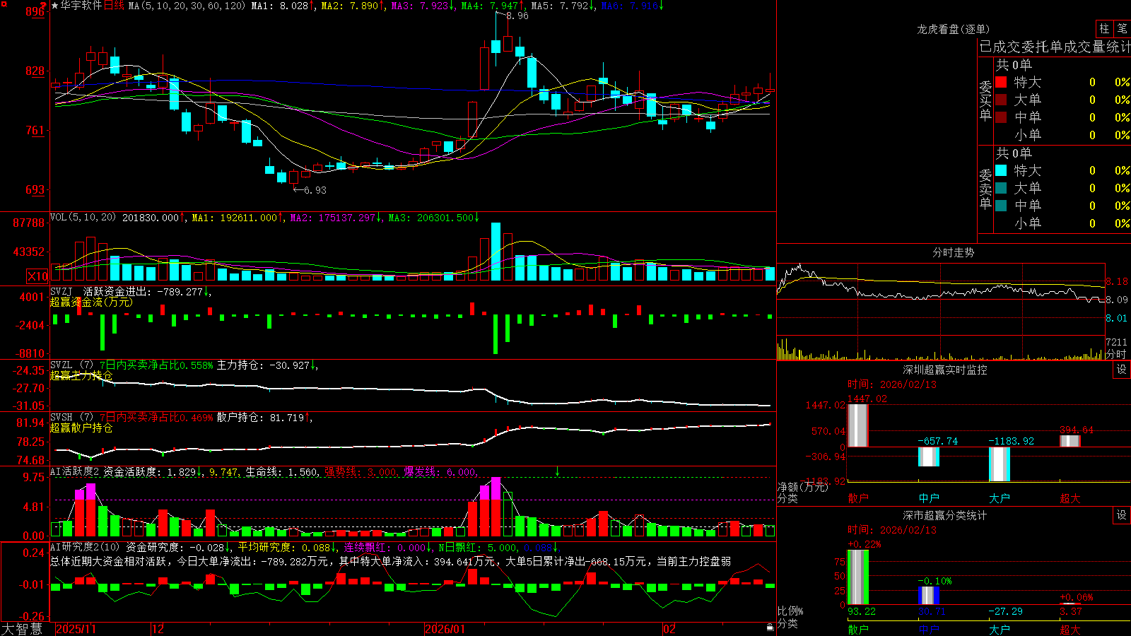
Task: Select the 分时走势 panel title
Action: point(953,252)
